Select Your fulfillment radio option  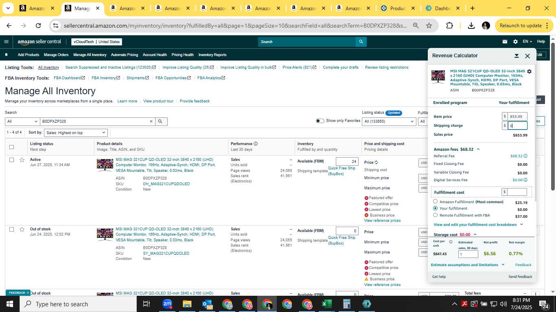[436, 208]
